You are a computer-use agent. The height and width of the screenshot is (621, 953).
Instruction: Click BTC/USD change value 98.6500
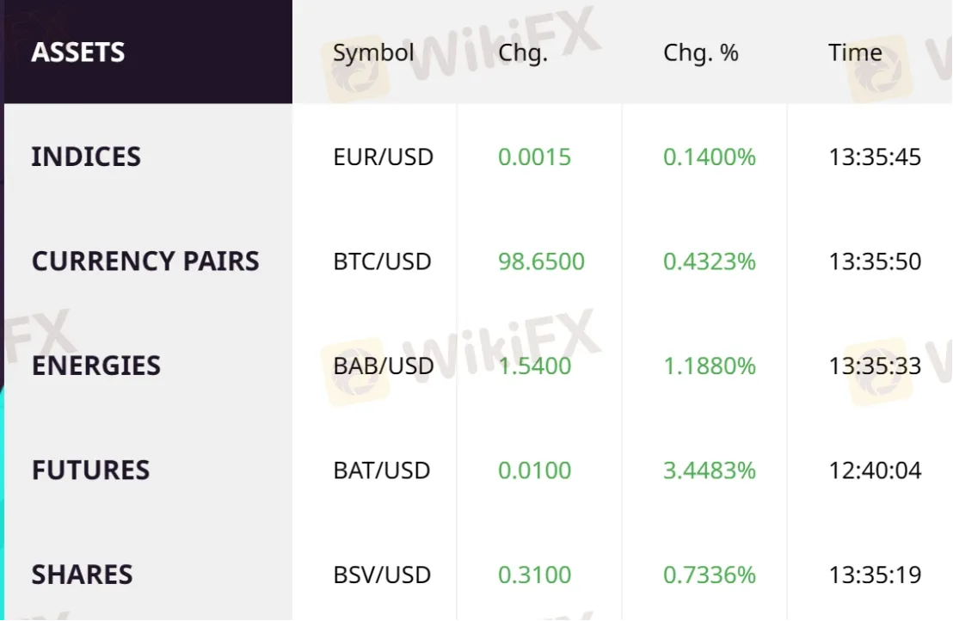541,261
